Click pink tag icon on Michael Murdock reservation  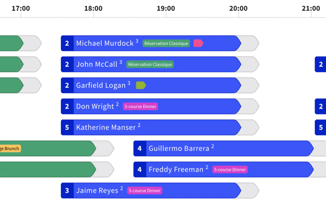(x=198, y=43)
